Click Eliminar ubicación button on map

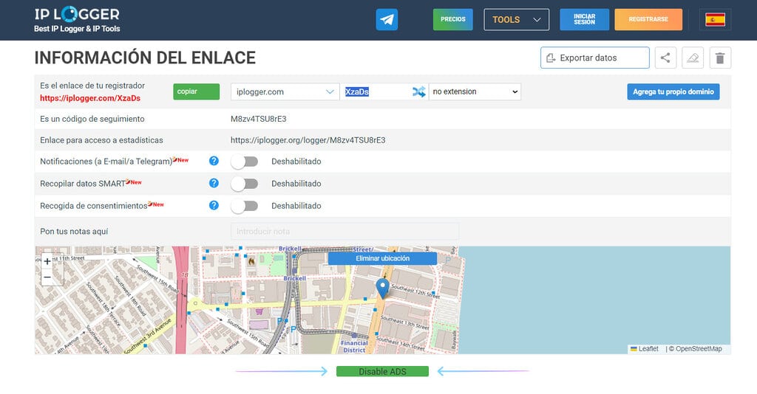point(382,258)
